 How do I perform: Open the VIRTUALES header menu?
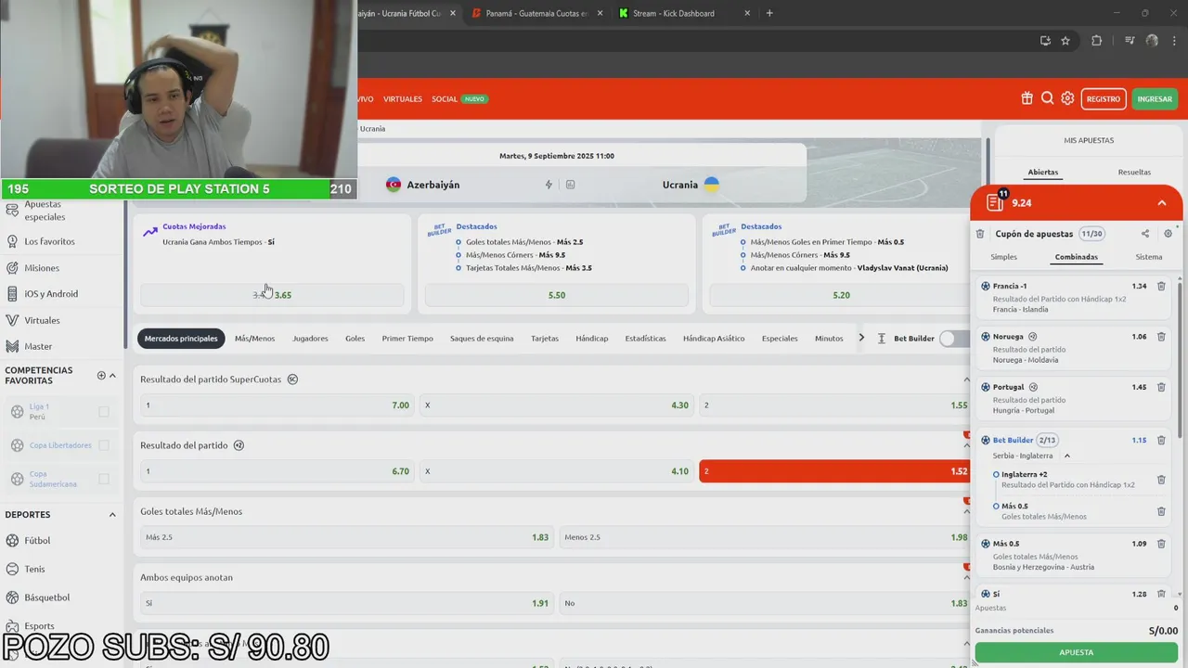click(x=403, y=98)
